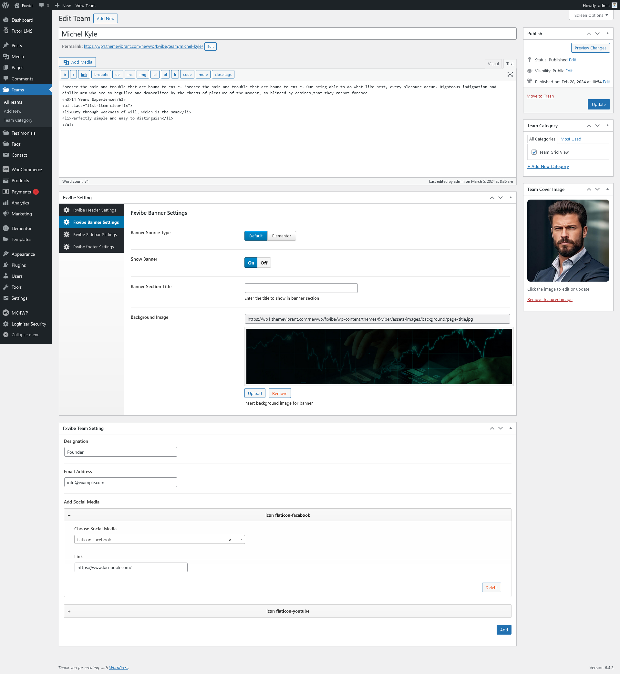Click the distraction-free fullscreen editor icon
The width and height of the screenshot is (620, 674).
[510, 75]
